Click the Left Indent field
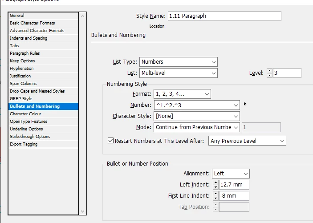The image size is (313, 223). click(x=234, y=185)
